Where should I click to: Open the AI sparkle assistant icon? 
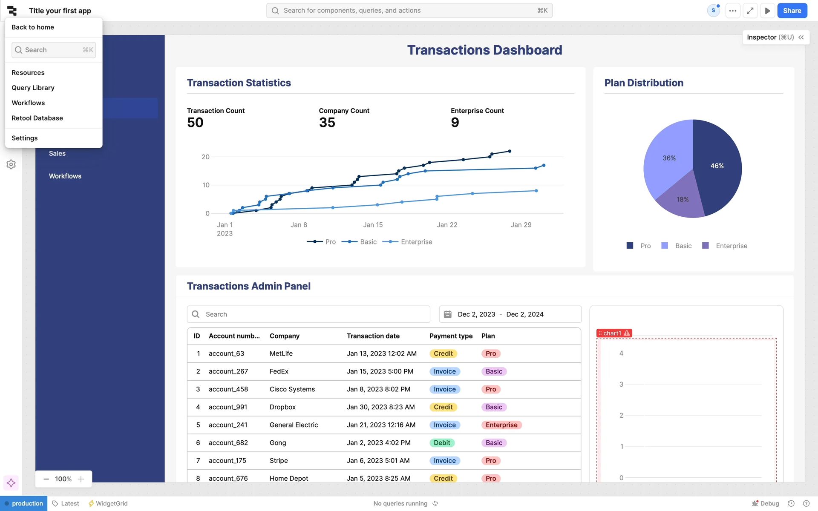tap(11, 483)
